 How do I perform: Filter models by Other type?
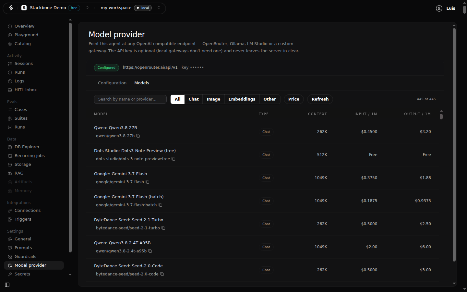[x=270, y=99]
